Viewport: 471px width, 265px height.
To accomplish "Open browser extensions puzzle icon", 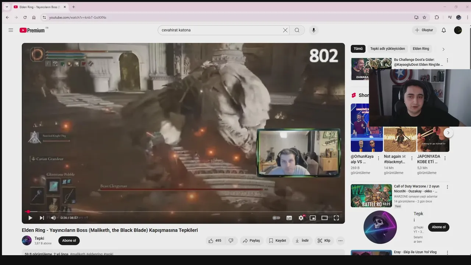I will tap(437, 17).
